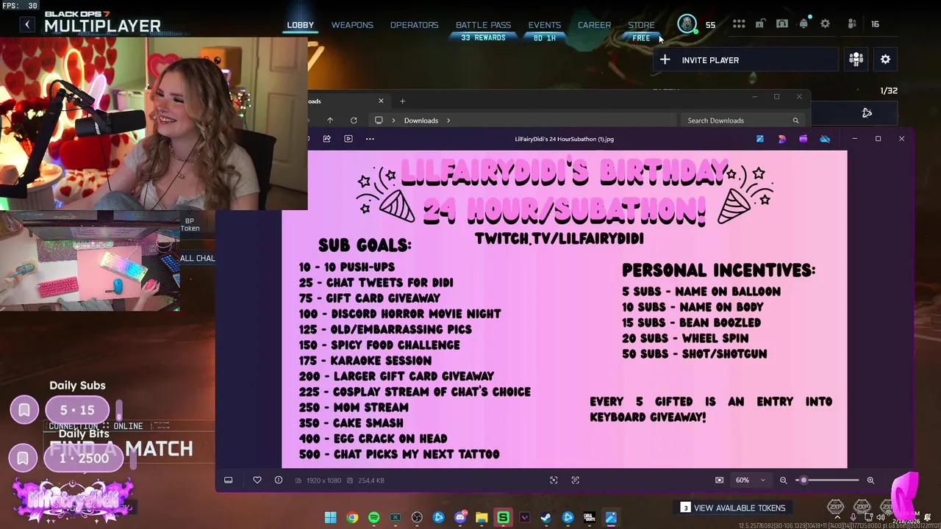Open Google Chrome from taskbar
This screenshot has height=529, width=941.
[352, 517]
